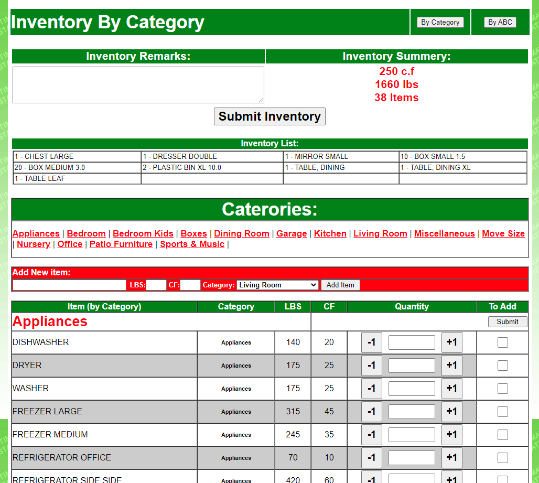Viewport: 539px width, 483px height.
Task: Open the Dining Room category link
Action: 241,234
